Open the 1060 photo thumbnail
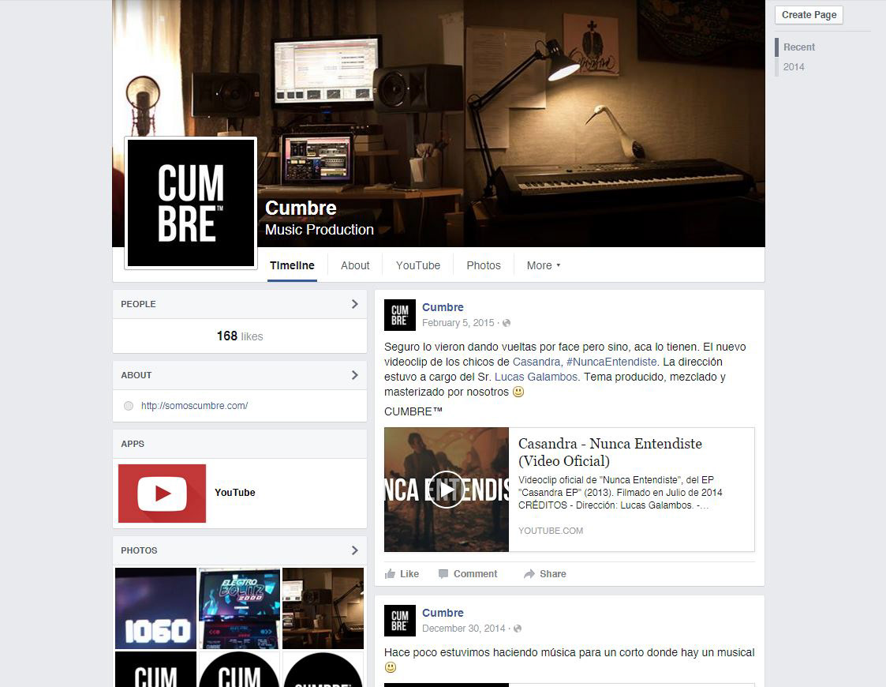886x687 pixels. coord(156,608)
